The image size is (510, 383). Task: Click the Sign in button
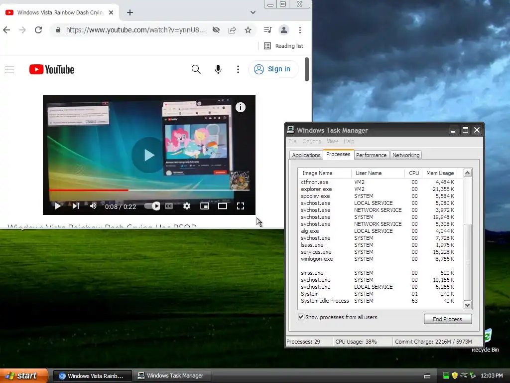(x=273, y=69)
